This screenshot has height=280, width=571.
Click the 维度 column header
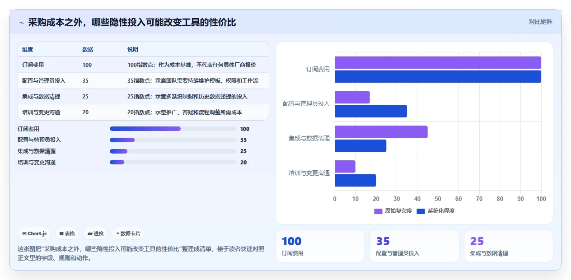coord(28,50)
